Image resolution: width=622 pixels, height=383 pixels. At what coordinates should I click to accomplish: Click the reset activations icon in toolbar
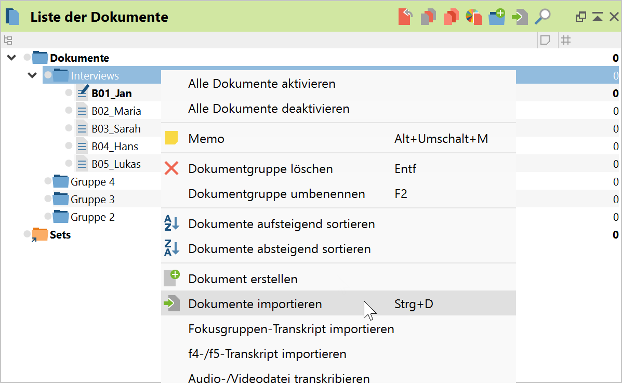tap(405, 17)
